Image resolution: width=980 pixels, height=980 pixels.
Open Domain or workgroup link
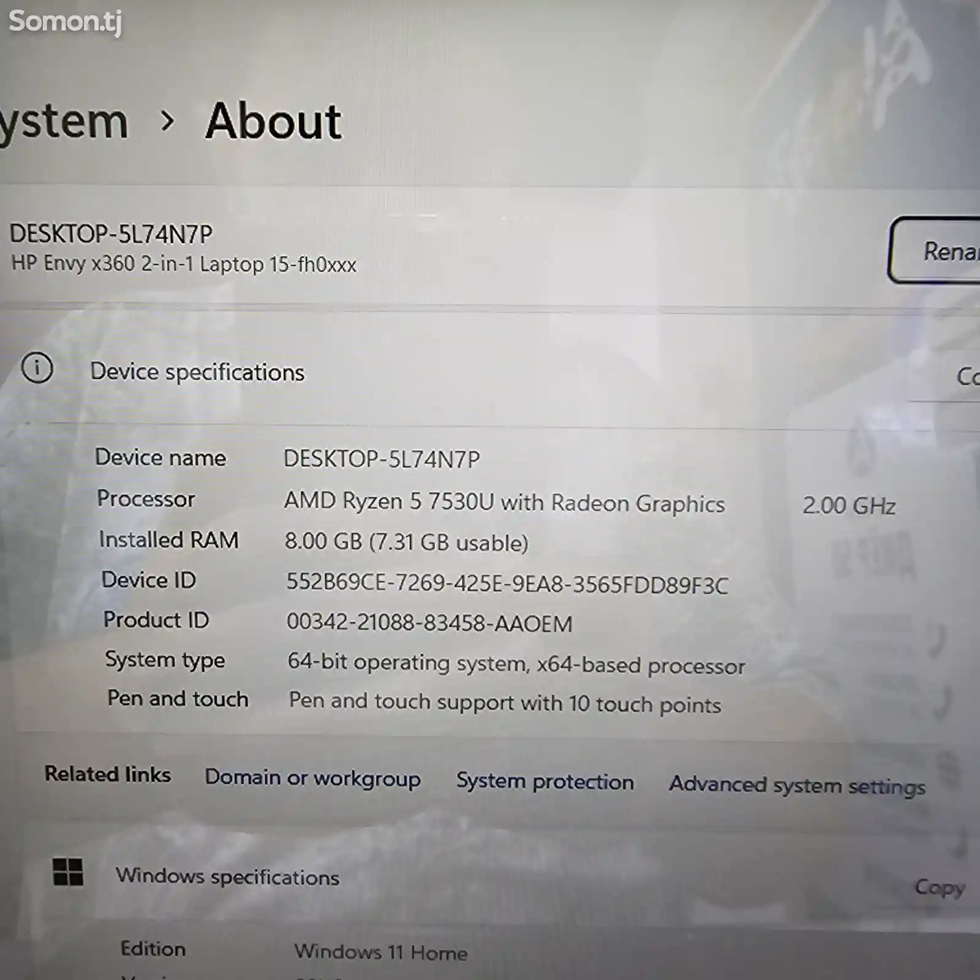(312, 778)
